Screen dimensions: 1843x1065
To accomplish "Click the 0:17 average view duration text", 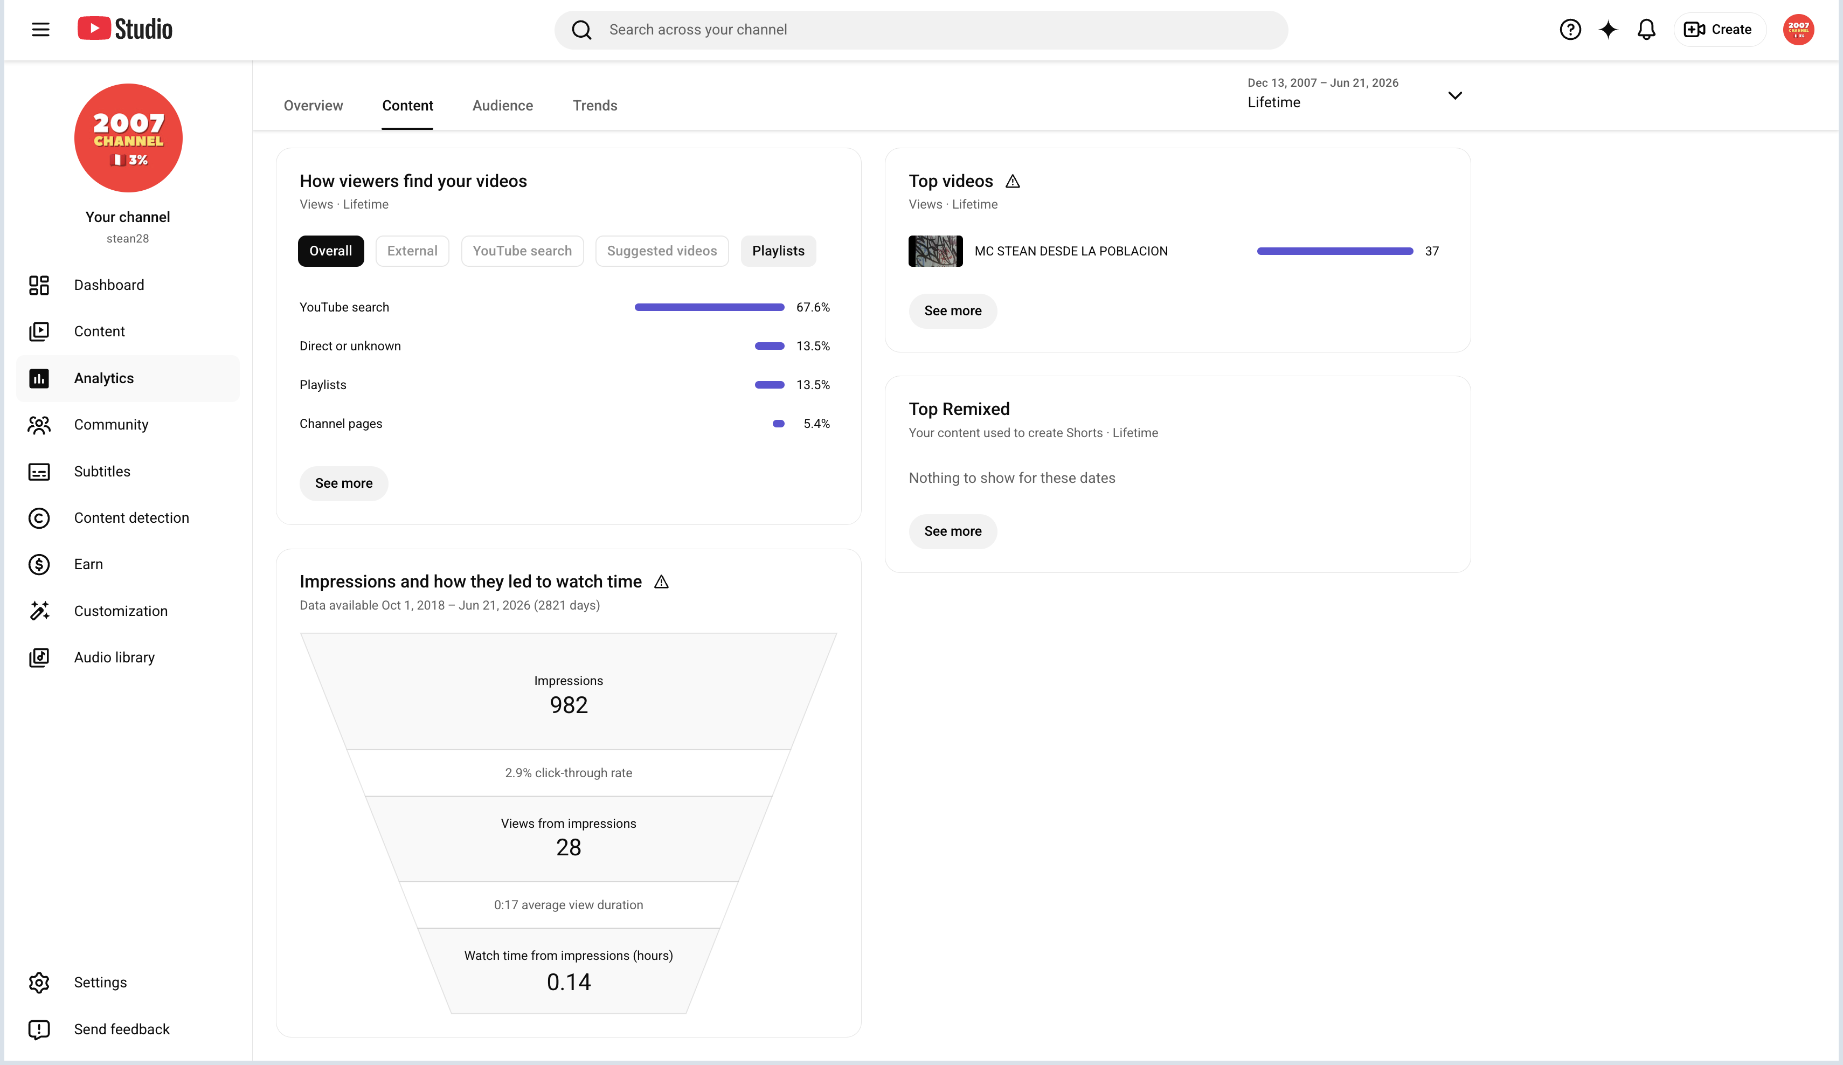I will click(x=568, y=905).
